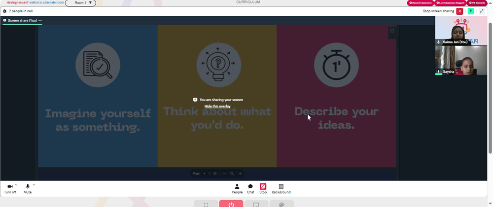Mute the microphone
493x207 pixels.
point(28,189)
